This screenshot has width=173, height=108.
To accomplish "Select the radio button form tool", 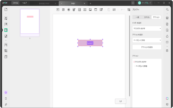I will point(68,9).
